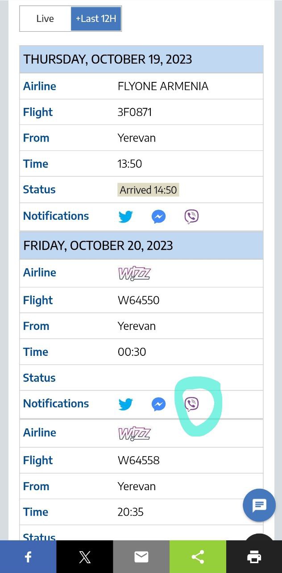Open Messenger notifications for flight W64550
This screenshot has width=282, height=573.
(x=158, y=404)
